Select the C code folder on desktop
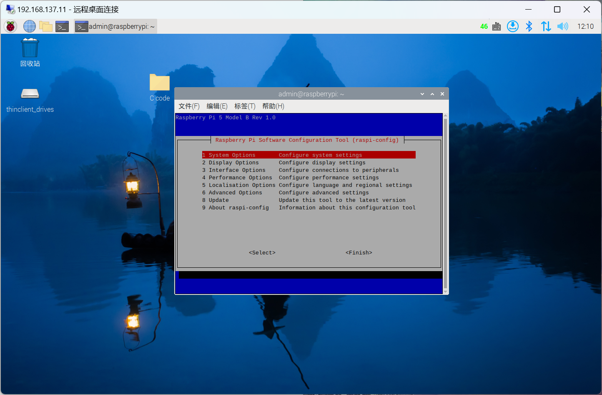This screenshot has width=602, height=395. [x=160, y=88]
